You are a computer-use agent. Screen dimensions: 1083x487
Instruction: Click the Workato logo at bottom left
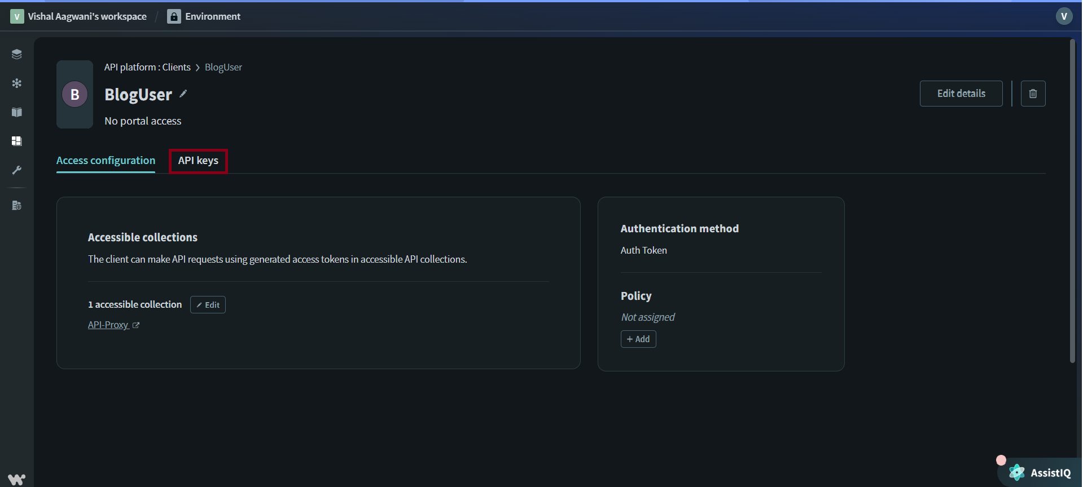click(x=17, y=479)
